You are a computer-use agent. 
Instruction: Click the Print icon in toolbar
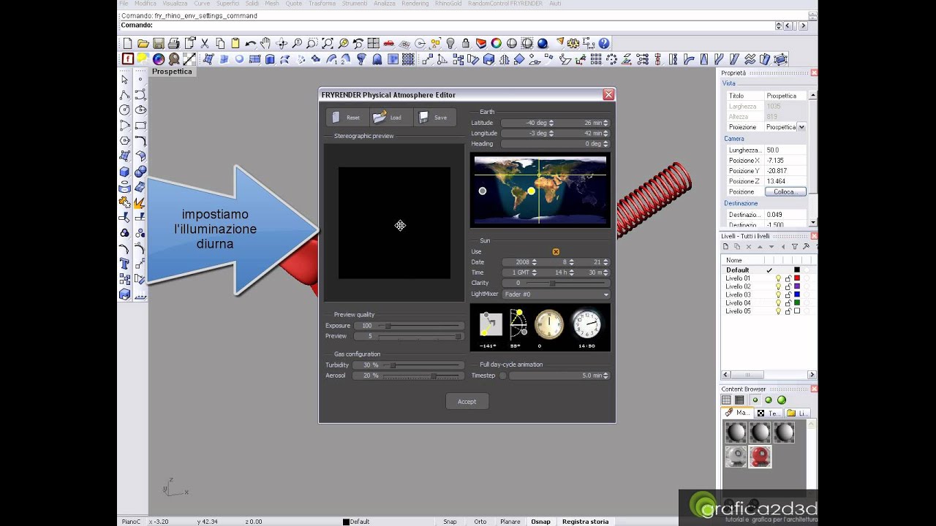point(173,44)
